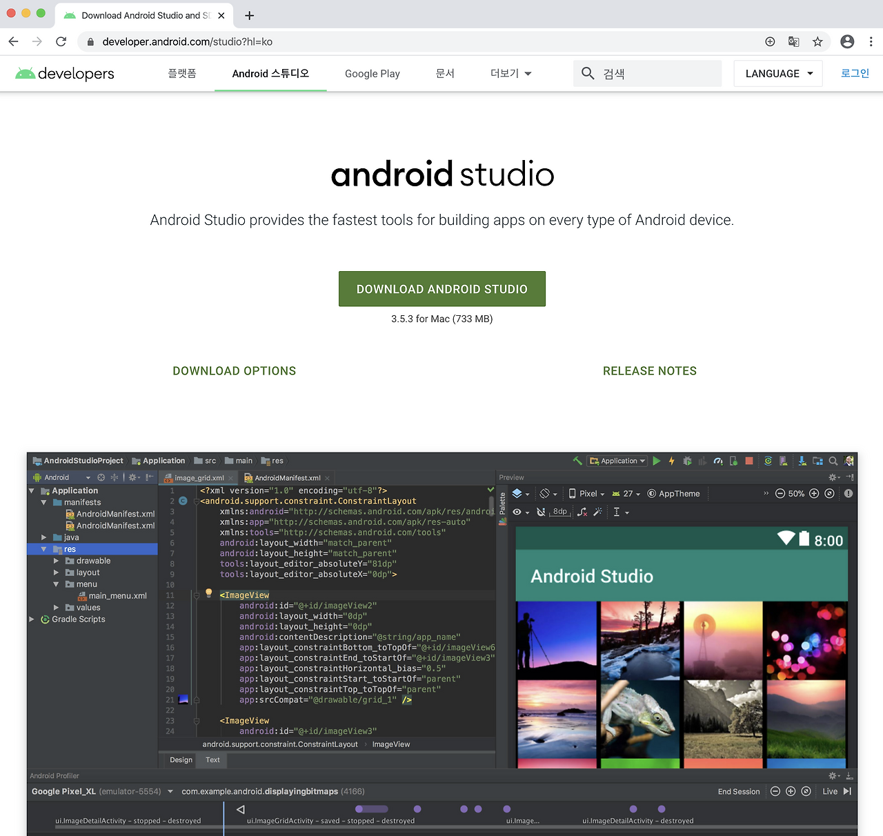Open the Google Translate icon in address bar
883x836 pixels.
pyautogui.click(x=793, y=41)
